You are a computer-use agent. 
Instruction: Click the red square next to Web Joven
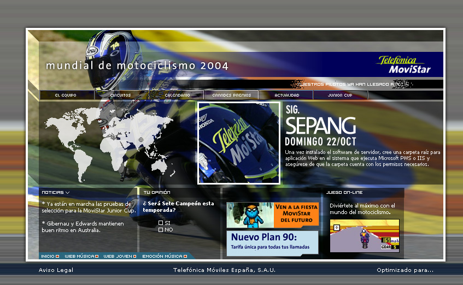[x=134, y=256]
